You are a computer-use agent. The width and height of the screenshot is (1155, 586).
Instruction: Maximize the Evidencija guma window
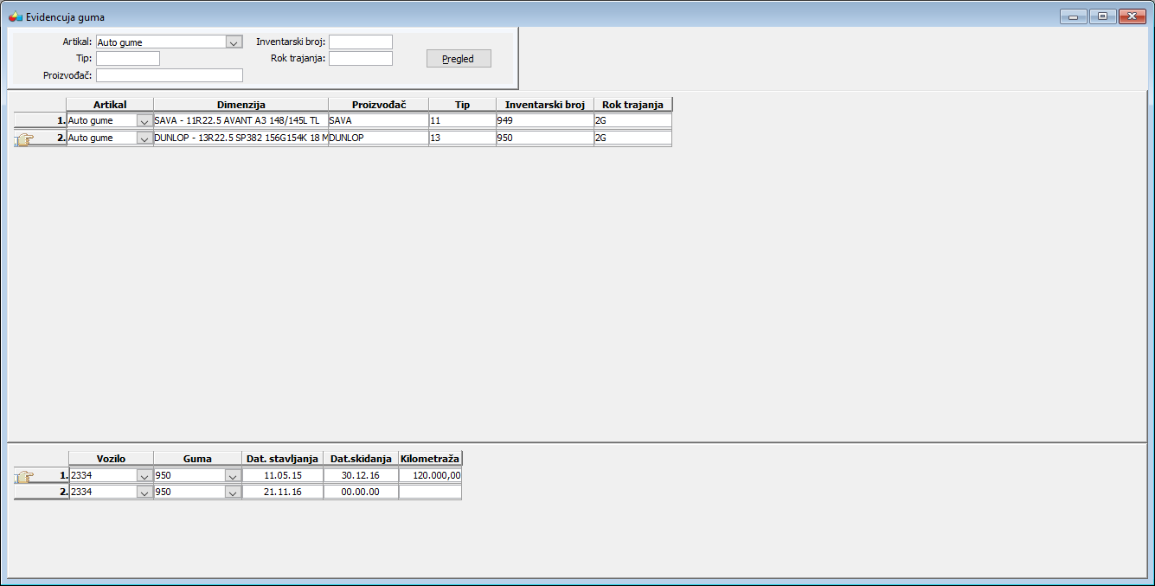tap(1102, 16)
